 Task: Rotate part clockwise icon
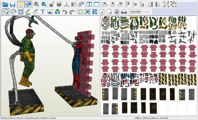tap(158, 4)
